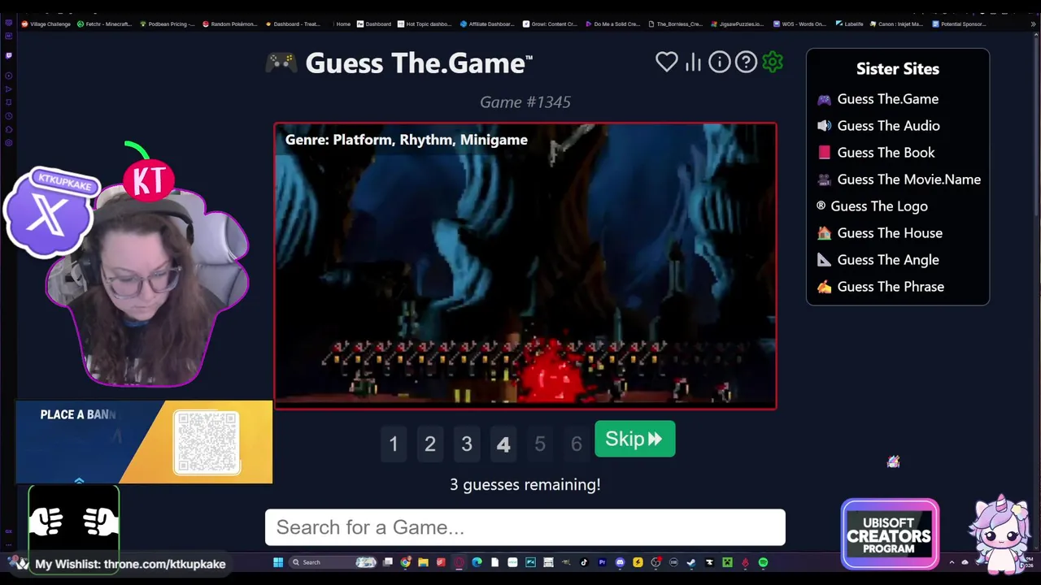This screenshot has width=1041, height=585.
Task: Open Premiere Pro from taskbar
Action: 602,562
